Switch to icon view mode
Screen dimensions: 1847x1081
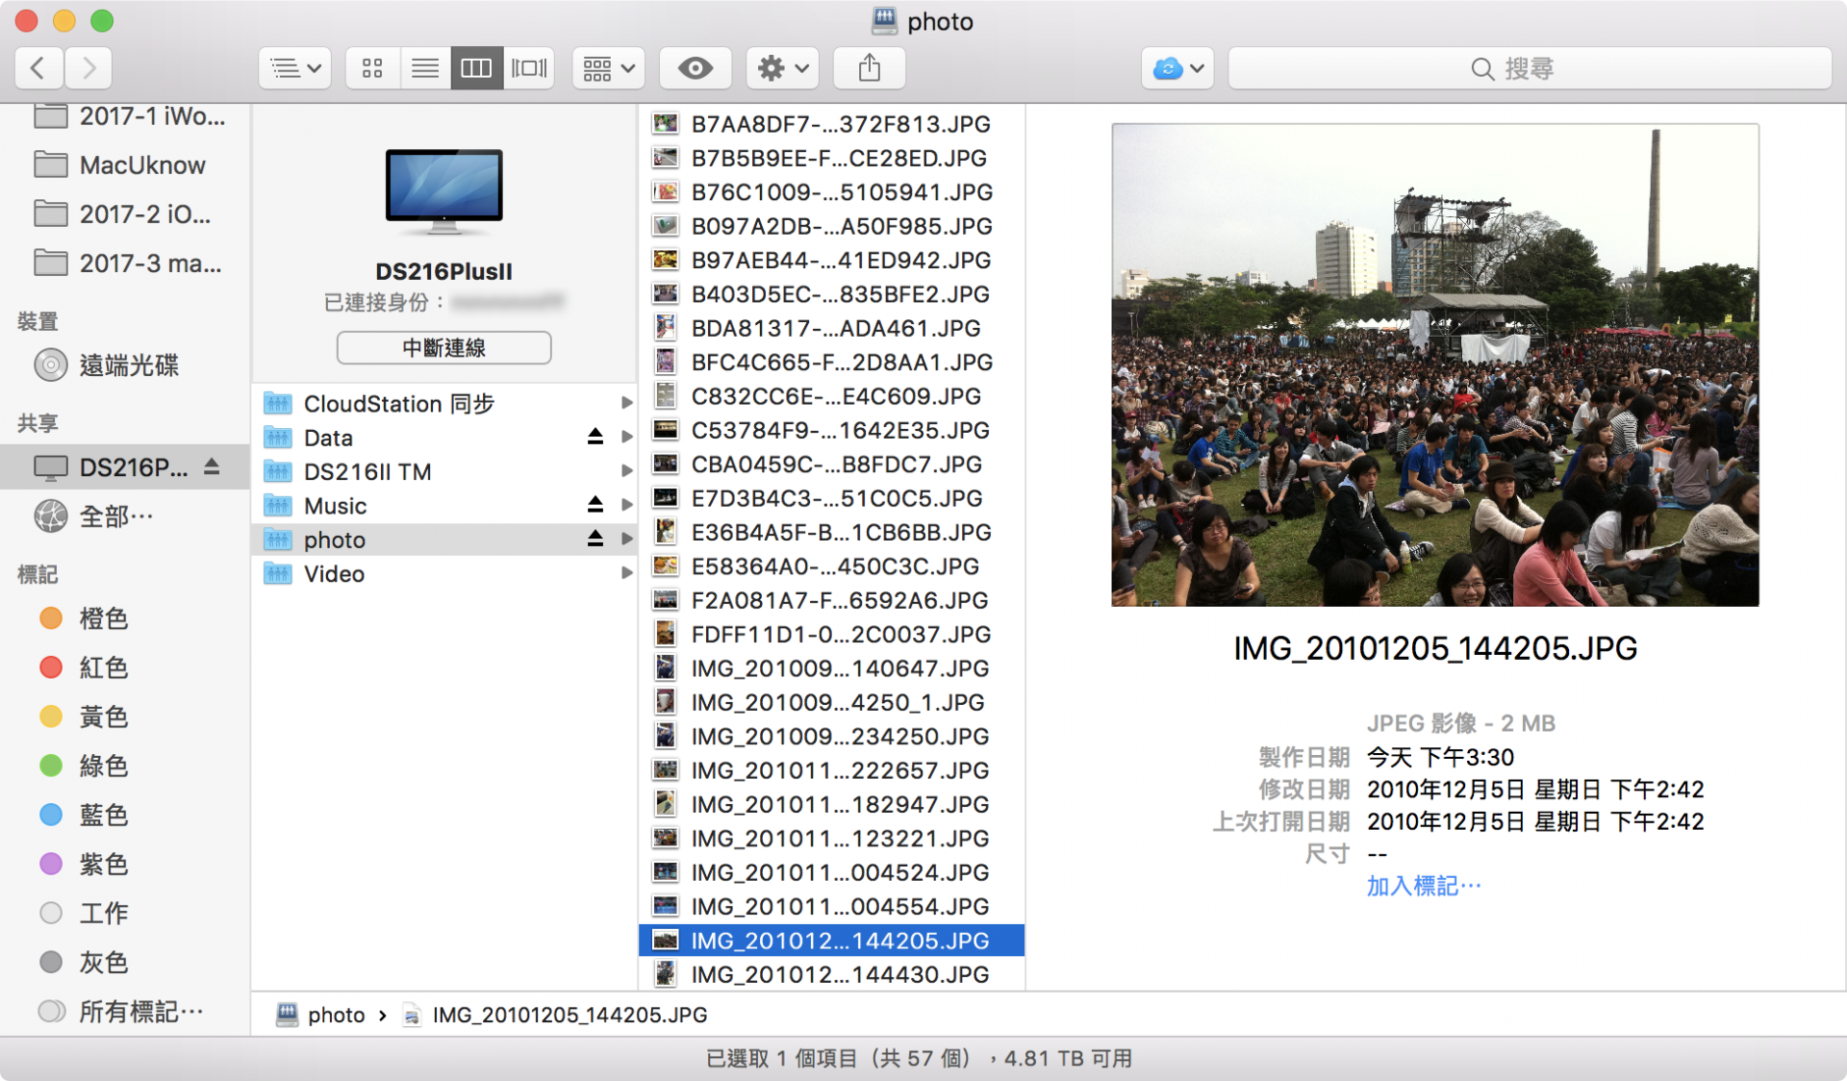click(372, 68)
